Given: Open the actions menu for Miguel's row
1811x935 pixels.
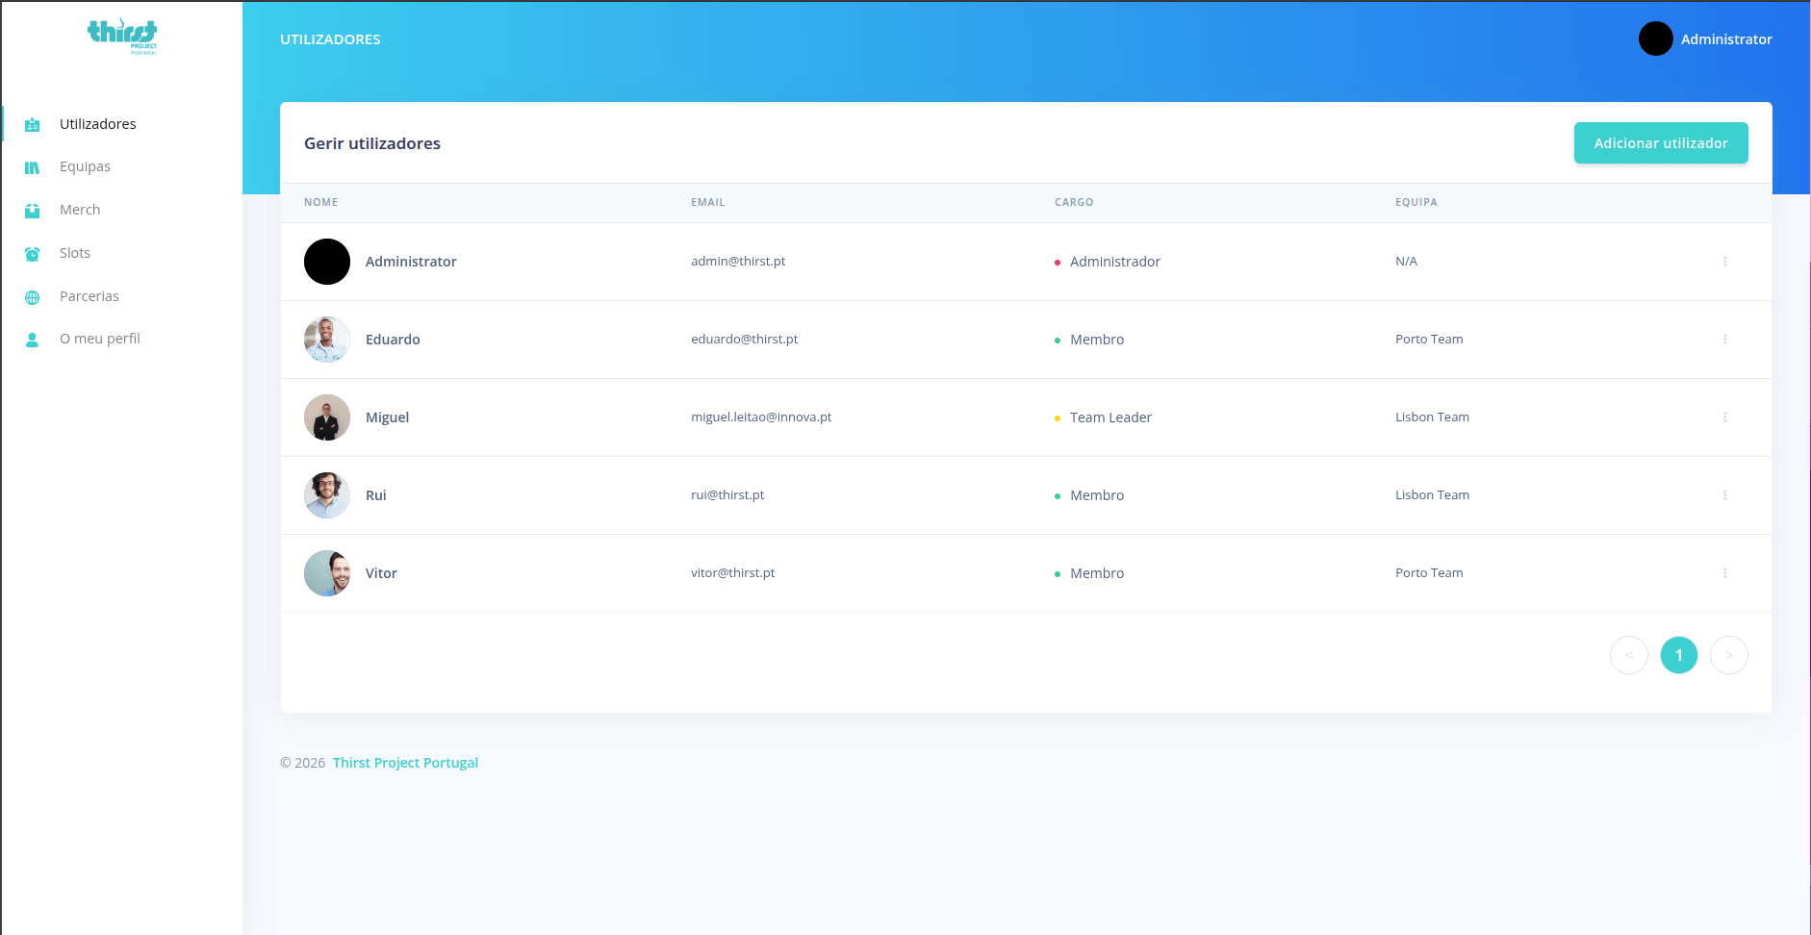Looking at the screenshot, I should [x=1724, y=417].
